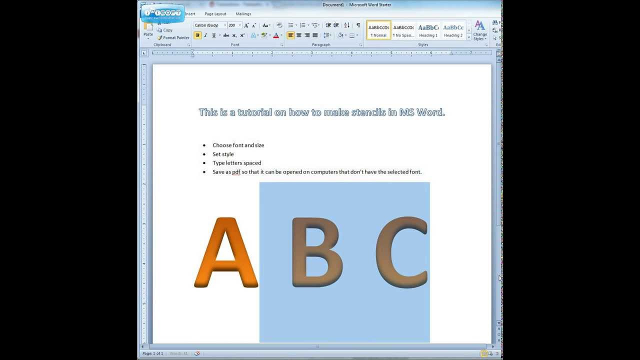Click the Superscript icon

click(242, 34)
